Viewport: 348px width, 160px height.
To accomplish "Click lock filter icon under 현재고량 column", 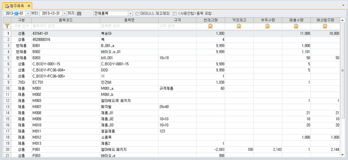I will (210, 26).
